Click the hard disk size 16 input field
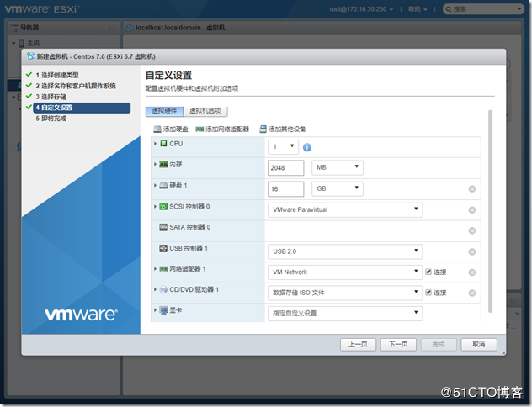532x407 pixels. click(x=285, y=188)
